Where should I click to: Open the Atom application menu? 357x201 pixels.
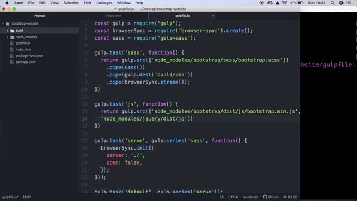click(18, 3)
